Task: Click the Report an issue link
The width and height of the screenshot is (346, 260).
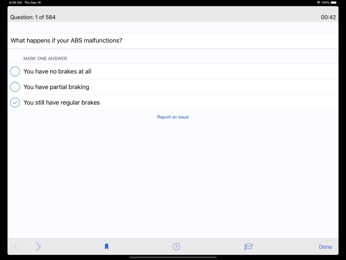Action: point(173,117)
